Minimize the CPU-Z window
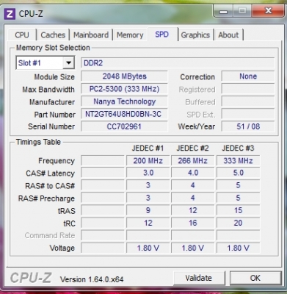287x294 pixels. (x=223, y=11)
